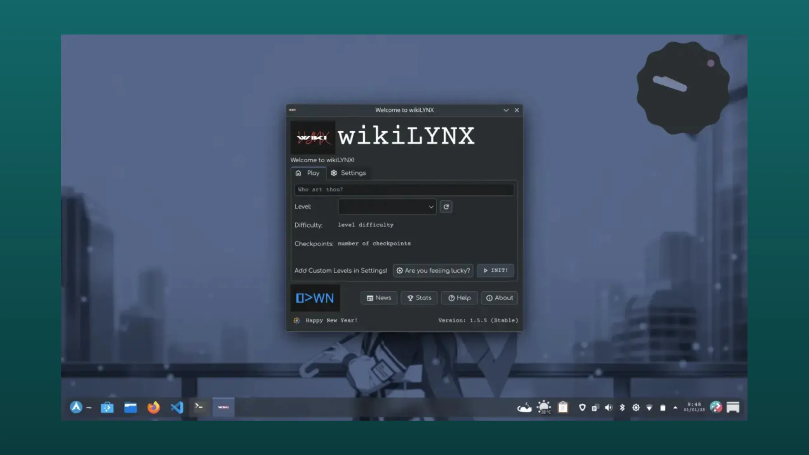The height and width of the screenshot is (455, 809).
Task: Switch to the Settings tab
Action: 348,173
